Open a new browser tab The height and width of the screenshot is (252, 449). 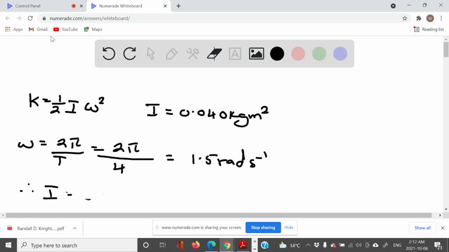tap(178, 6)
